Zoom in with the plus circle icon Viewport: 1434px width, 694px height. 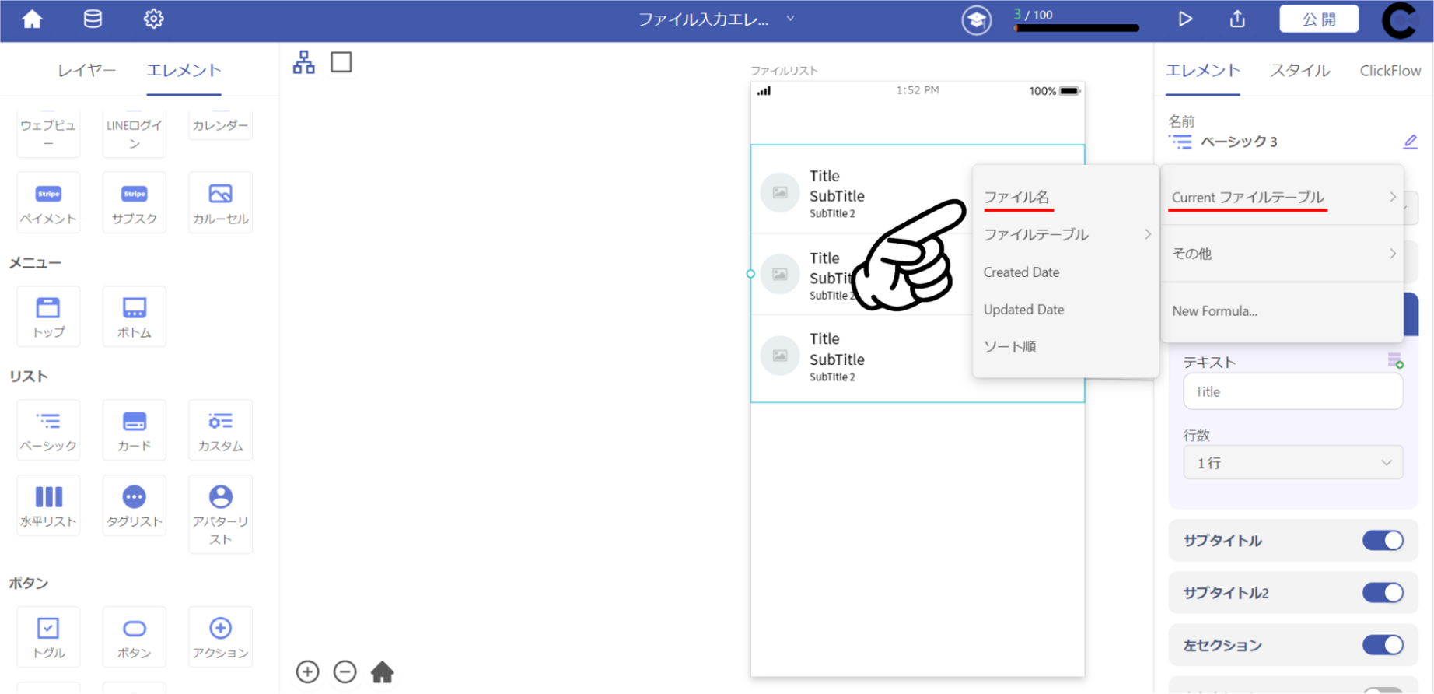308,671
